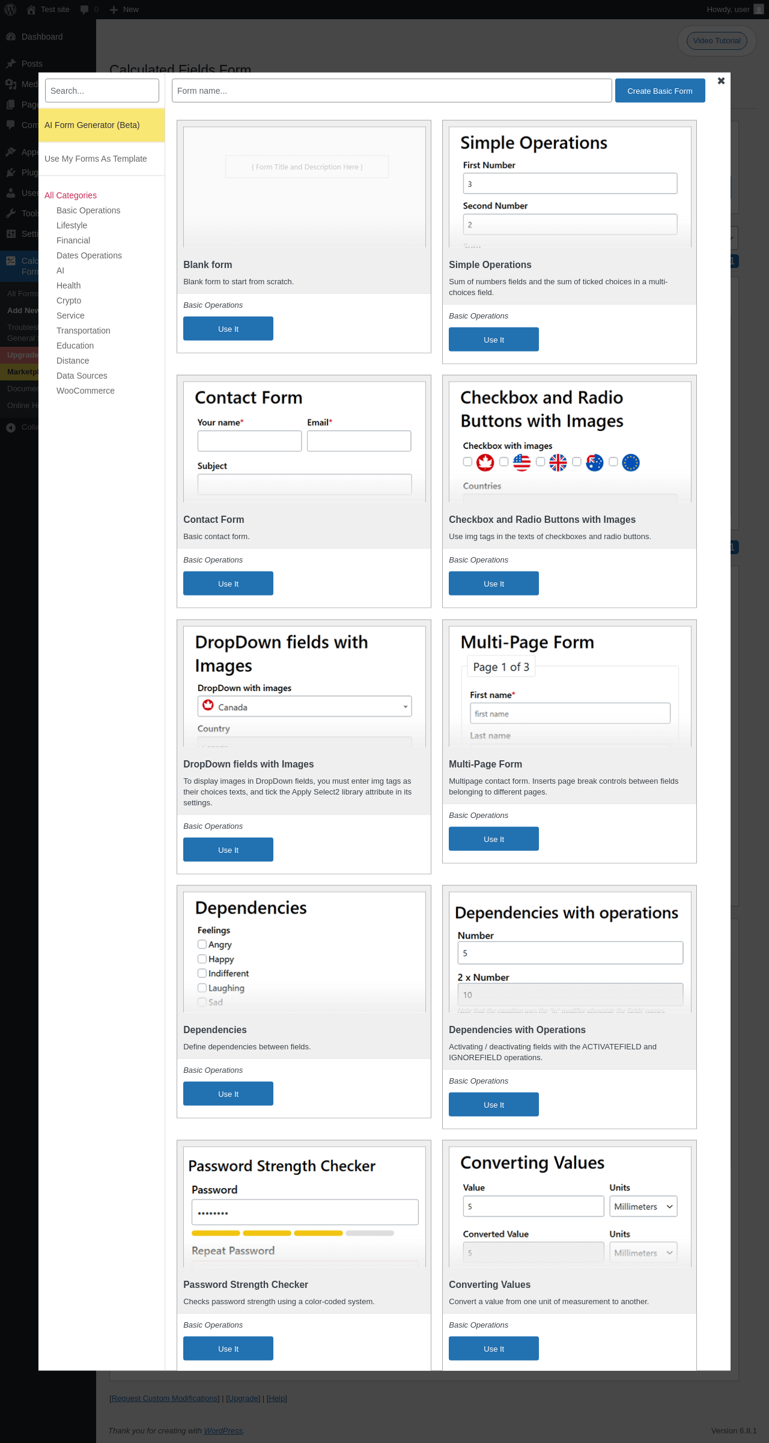Check the Happy feelings checkbox
Image resolution: width=769 pixels, height=1443 pixels.
pyautogui.click(x=202, y=959)
